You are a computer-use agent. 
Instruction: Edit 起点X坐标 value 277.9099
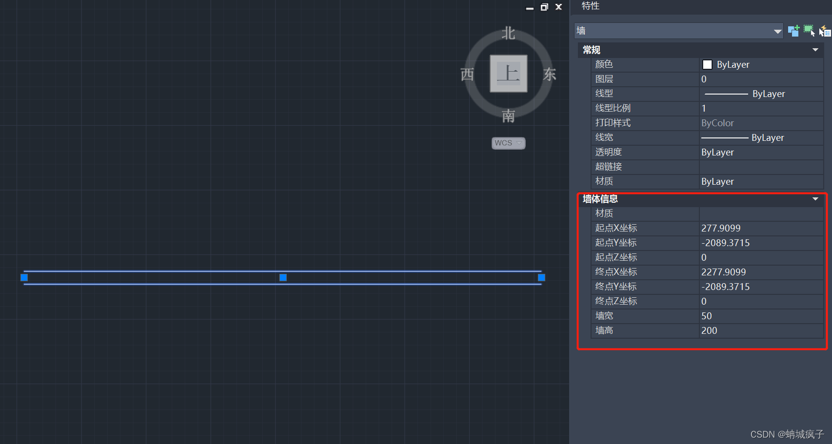click(761, 228)
